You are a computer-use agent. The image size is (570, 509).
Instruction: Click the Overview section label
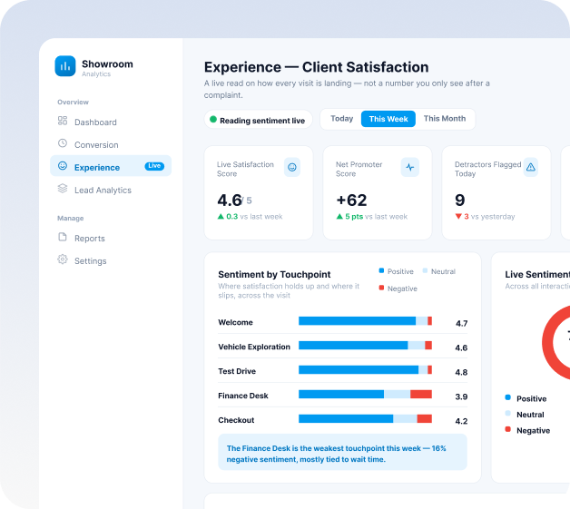click(73, 103)
